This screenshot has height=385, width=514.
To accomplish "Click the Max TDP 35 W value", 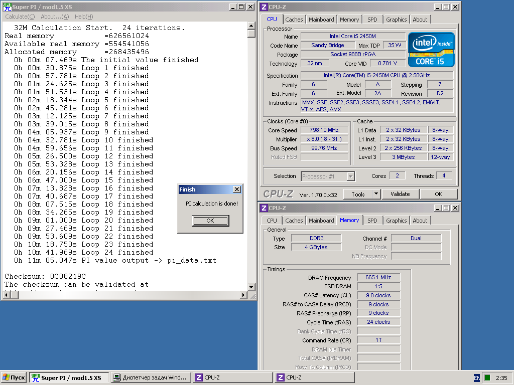I will click(x=395, y=45).
